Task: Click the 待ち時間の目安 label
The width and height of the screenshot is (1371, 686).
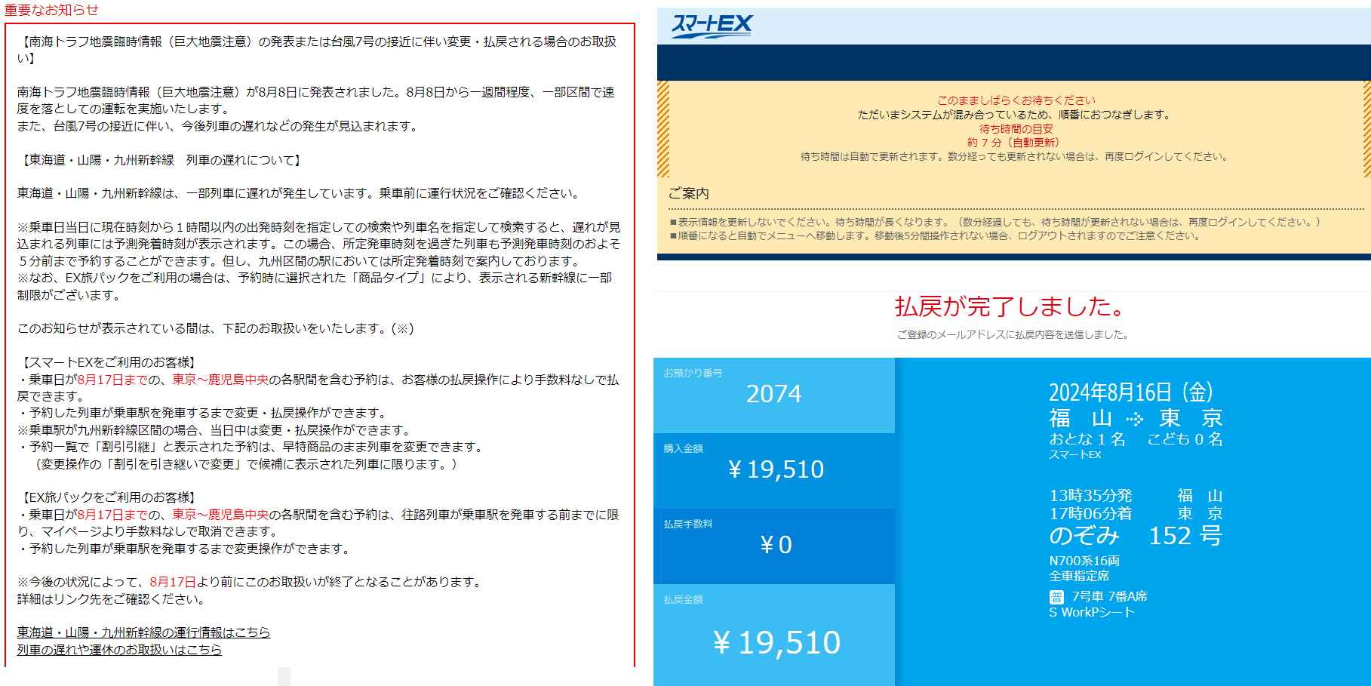Action: 1016,129
